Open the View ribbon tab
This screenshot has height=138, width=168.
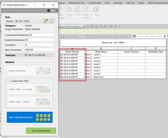point(107,3)
